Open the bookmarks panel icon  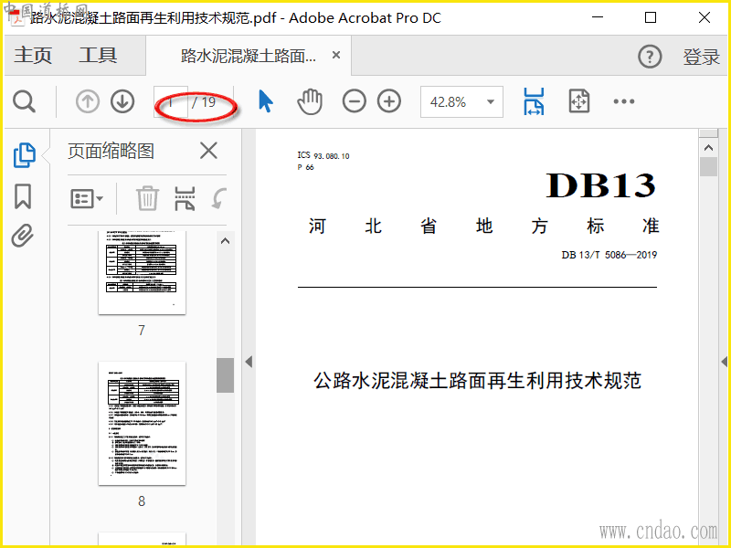pyautogui.click(x=23, y=196)
